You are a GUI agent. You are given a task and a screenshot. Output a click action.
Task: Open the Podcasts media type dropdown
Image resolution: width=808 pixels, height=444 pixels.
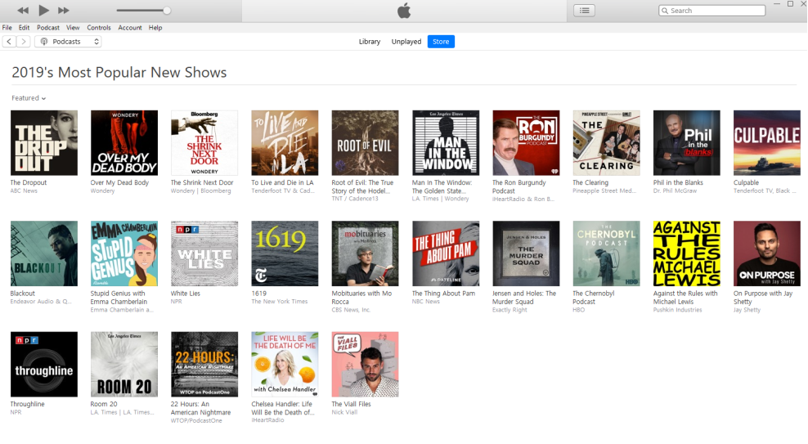[x=68, y=42]
